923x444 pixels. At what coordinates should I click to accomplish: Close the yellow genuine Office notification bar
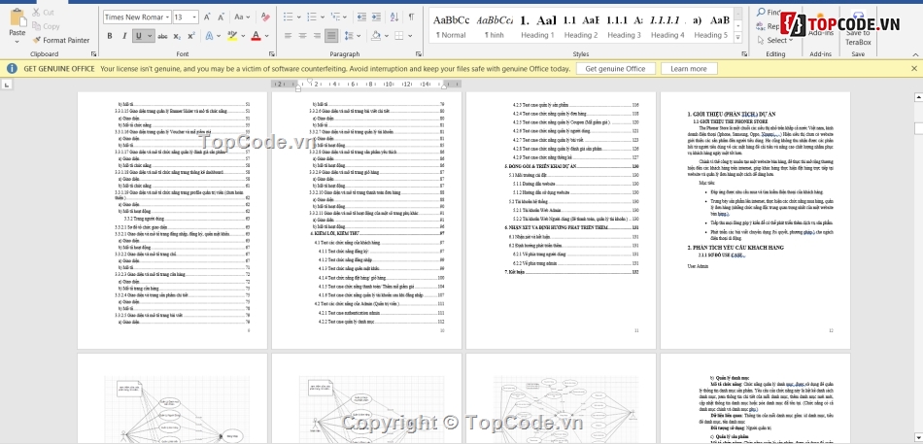coord(914,69)
